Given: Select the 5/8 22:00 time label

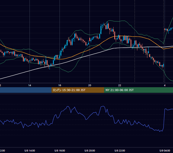Looking at the screenshot, I should (120, 150).
